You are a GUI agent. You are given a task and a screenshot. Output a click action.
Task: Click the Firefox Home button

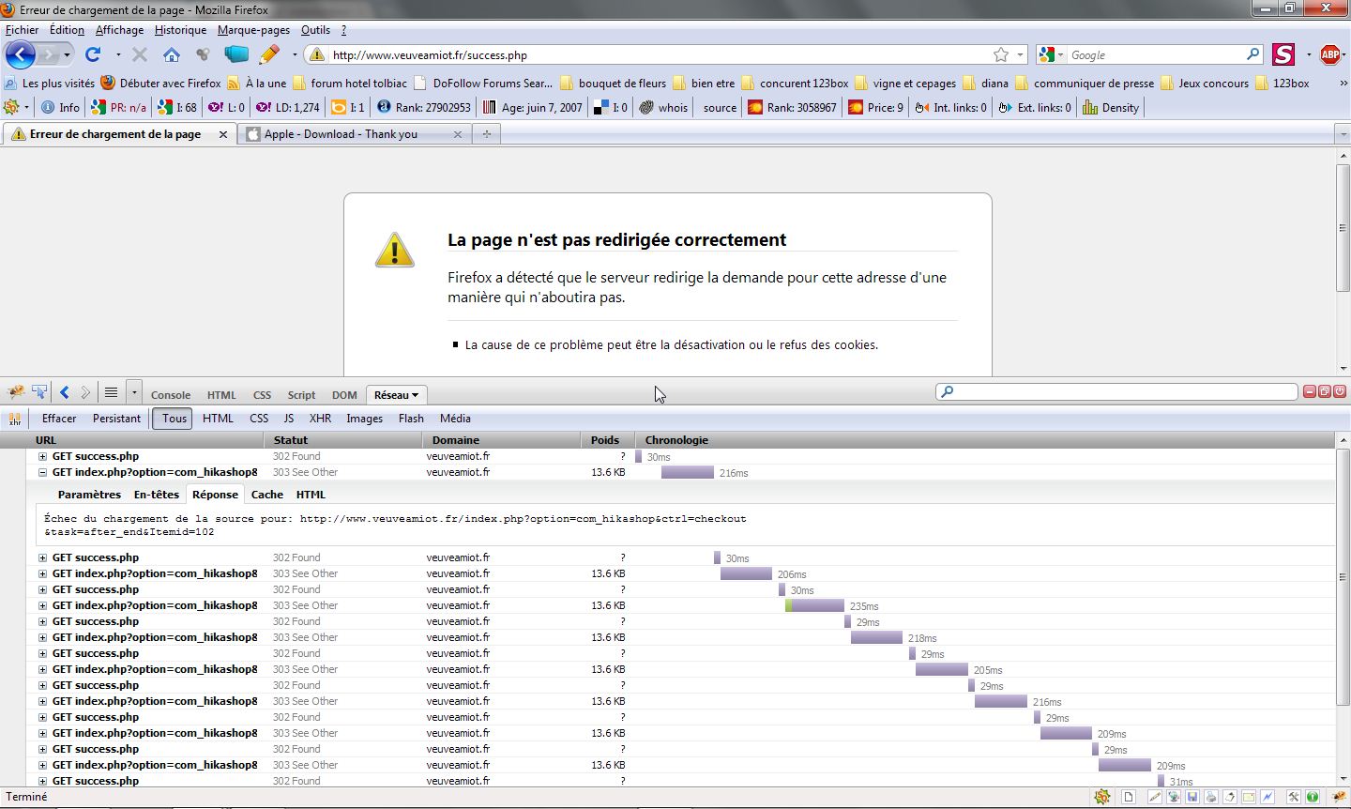(171, 55)
